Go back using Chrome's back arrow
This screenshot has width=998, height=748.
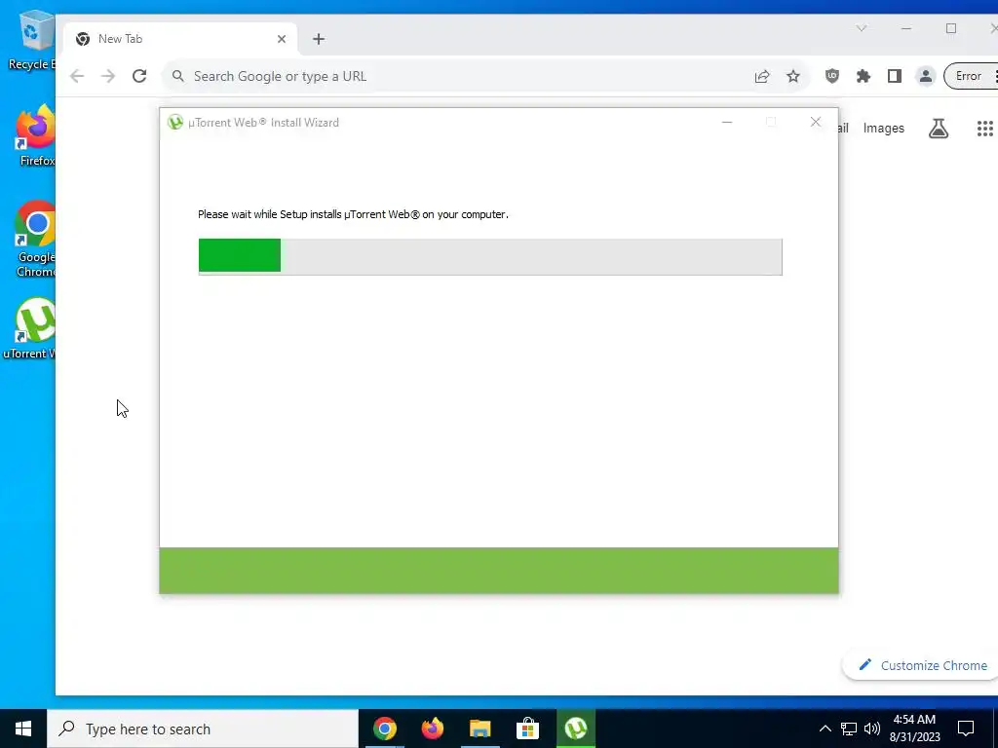(x=77, y=76)
